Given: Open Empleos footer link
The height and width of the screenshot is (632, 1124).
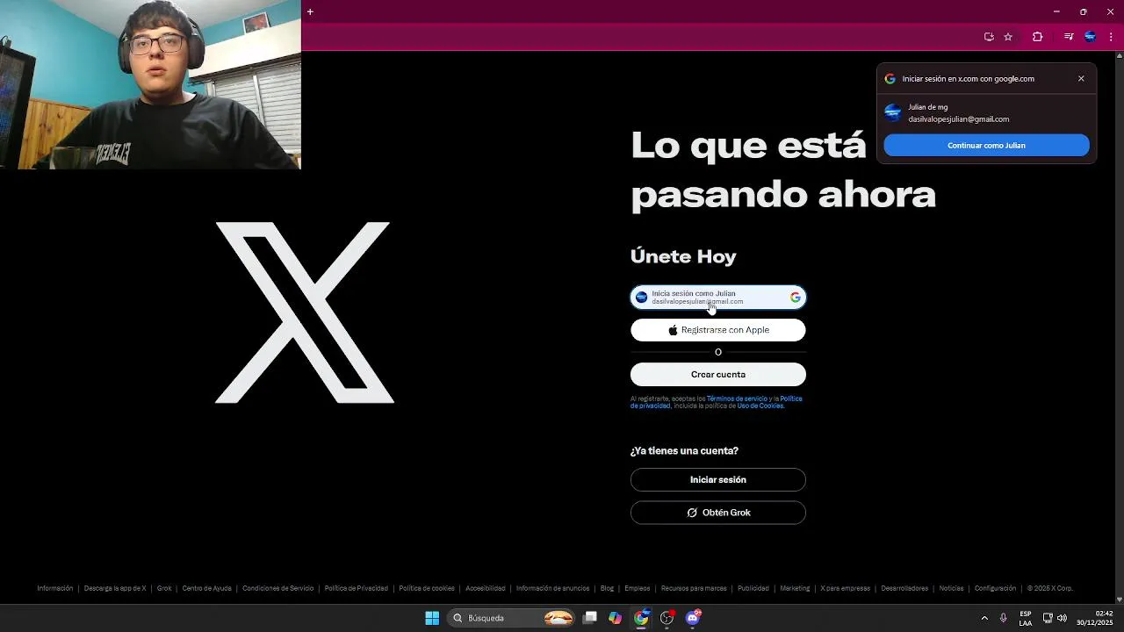Looking at the screenshot, I should pos(638,588).
